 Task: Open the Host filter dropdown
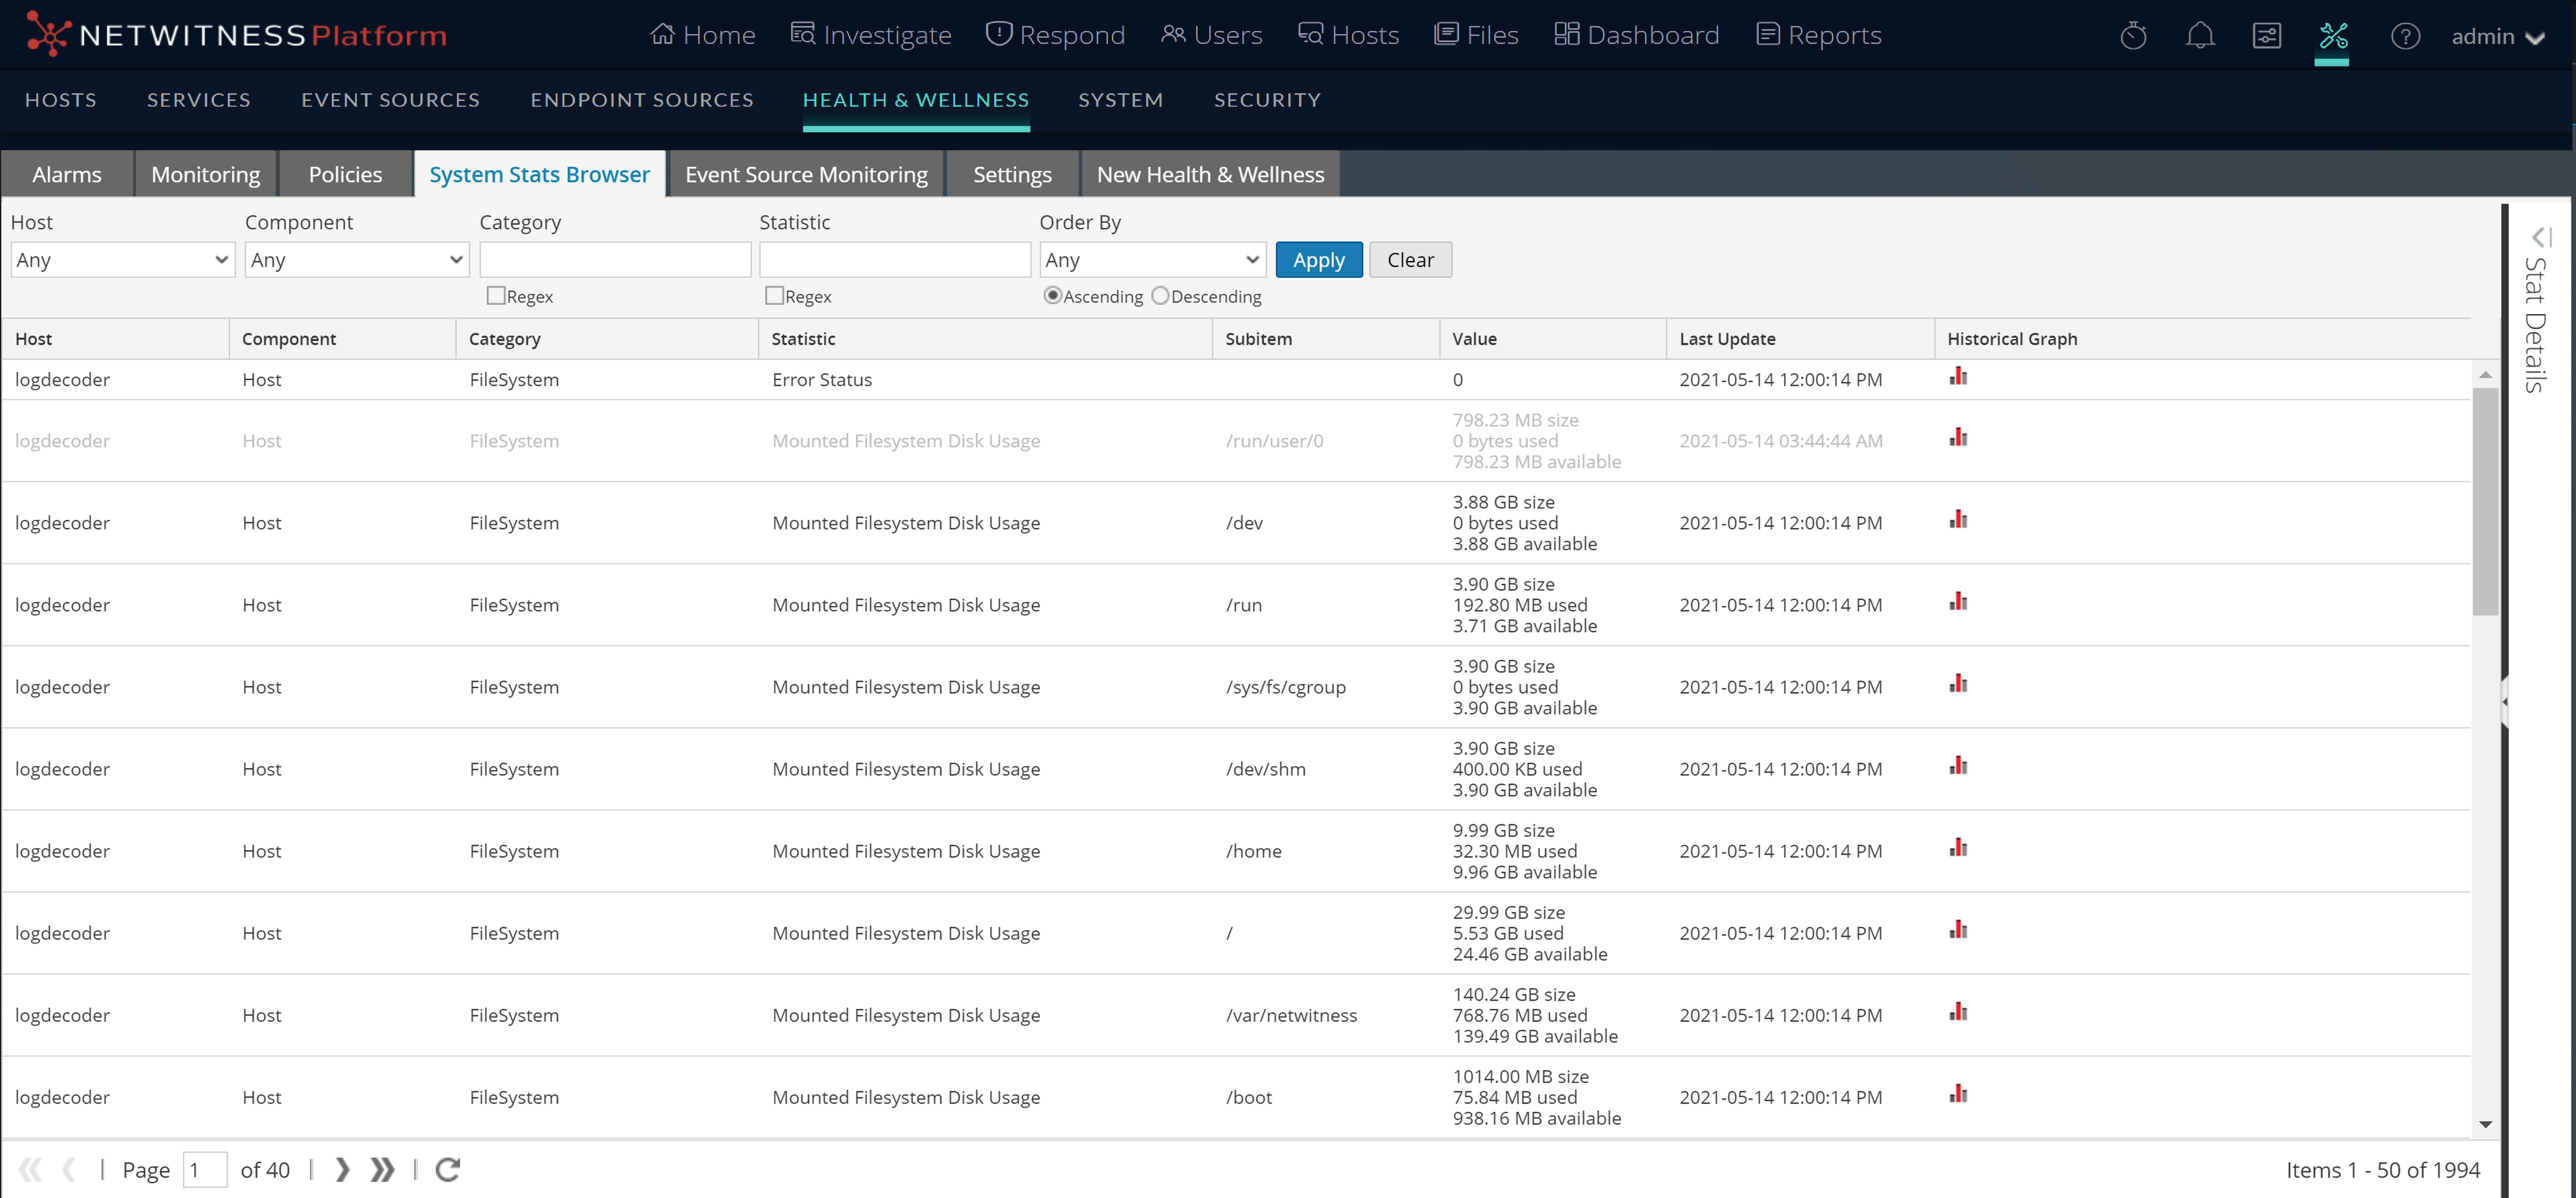122,260
